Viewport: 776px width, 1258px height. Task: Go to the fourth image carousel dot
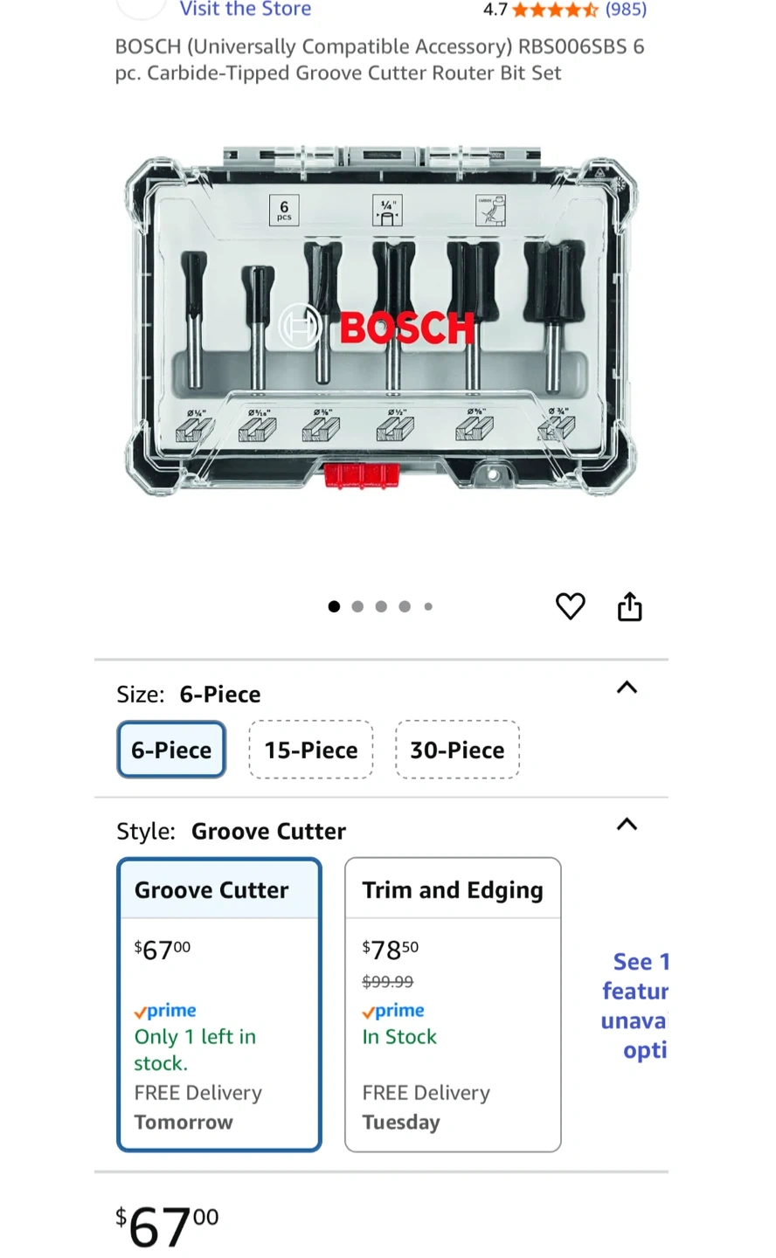coord(405,606)
